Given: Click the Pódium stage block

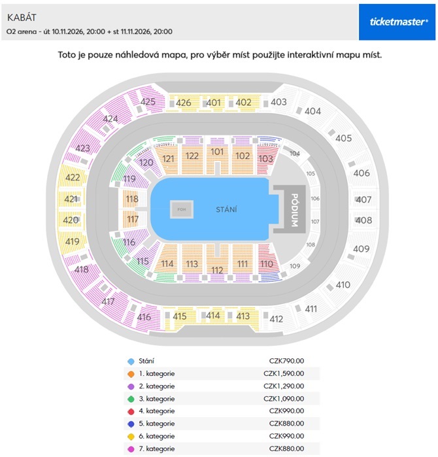Looking at the screenshot, I should click(294, 210).
